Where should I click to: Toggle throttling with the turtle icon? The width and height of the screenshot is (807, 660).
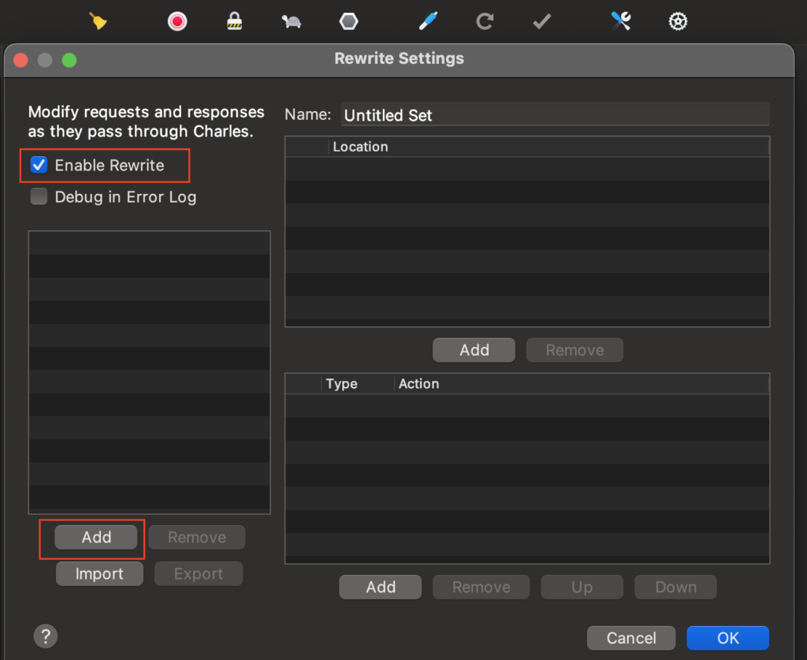click(292, 21)
